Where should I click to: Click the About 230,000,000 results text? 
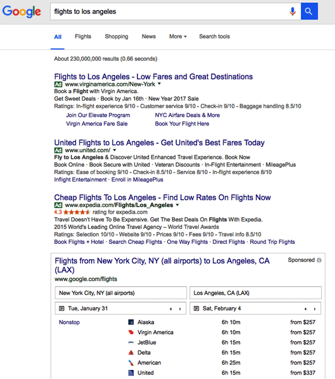click(106, 59)
